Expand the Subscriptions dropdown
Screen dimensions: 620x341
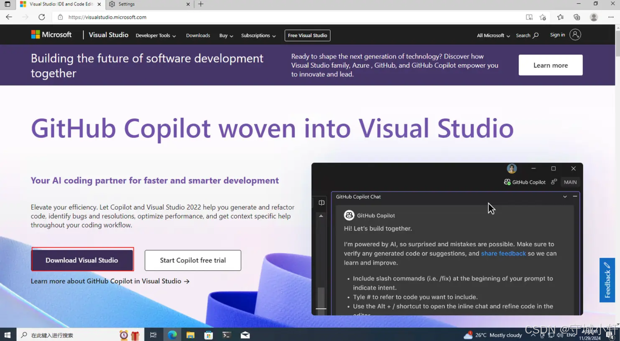point(258,35)
